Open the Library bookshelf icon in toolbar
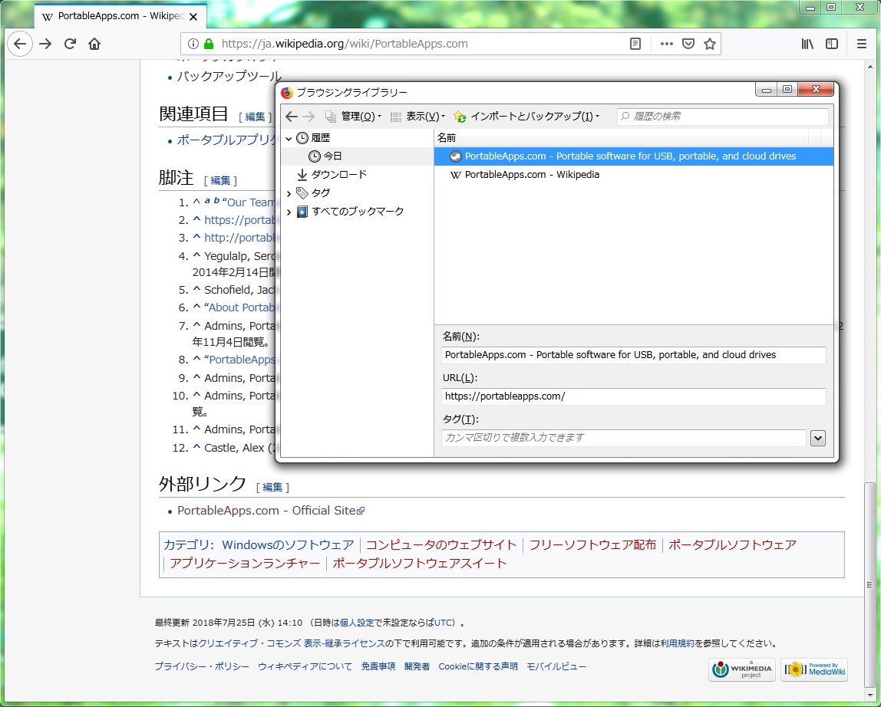Image resolution: width=881 pixels, height=707 pixels. tap(807, 44)
